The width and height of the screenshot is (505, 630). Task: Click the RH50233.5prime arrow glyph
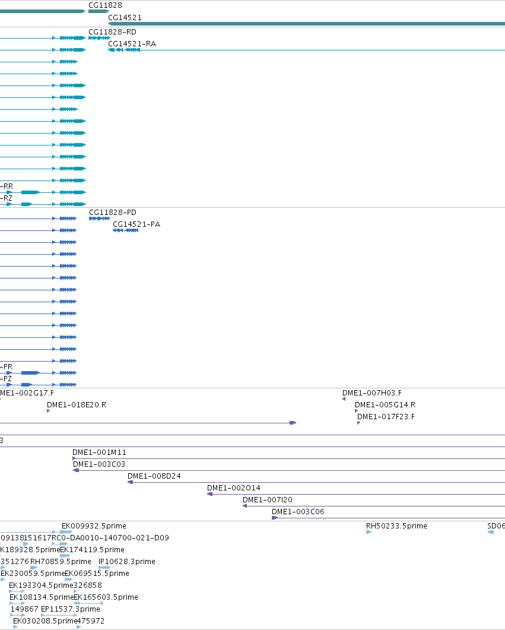pos(369,532)
